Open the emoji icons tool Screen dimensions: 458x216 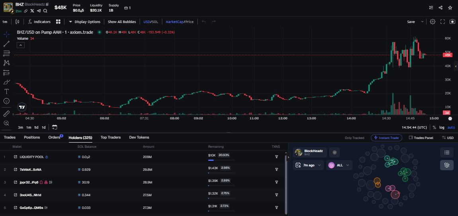pyautogui.click(x=6, y=101)
